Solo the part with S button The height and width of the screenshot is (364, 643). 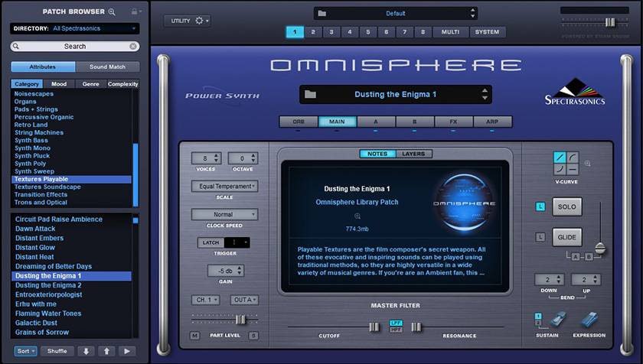click(x=253, y=336)
